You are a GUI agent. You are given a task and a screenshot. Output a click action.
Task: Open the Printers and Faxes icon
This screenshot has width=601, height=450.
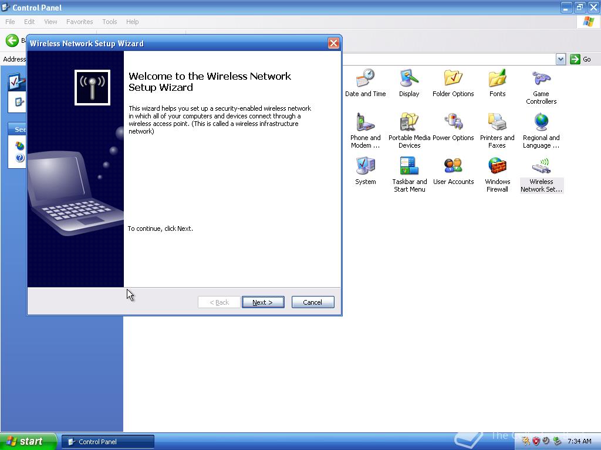(x=497, y=131)
